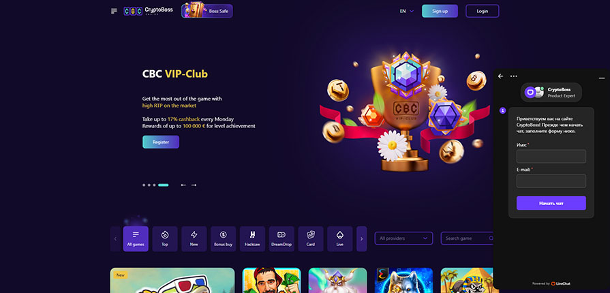Show more categories with right chevron
This screenshot has height=293, width=610.
(361, 238)
